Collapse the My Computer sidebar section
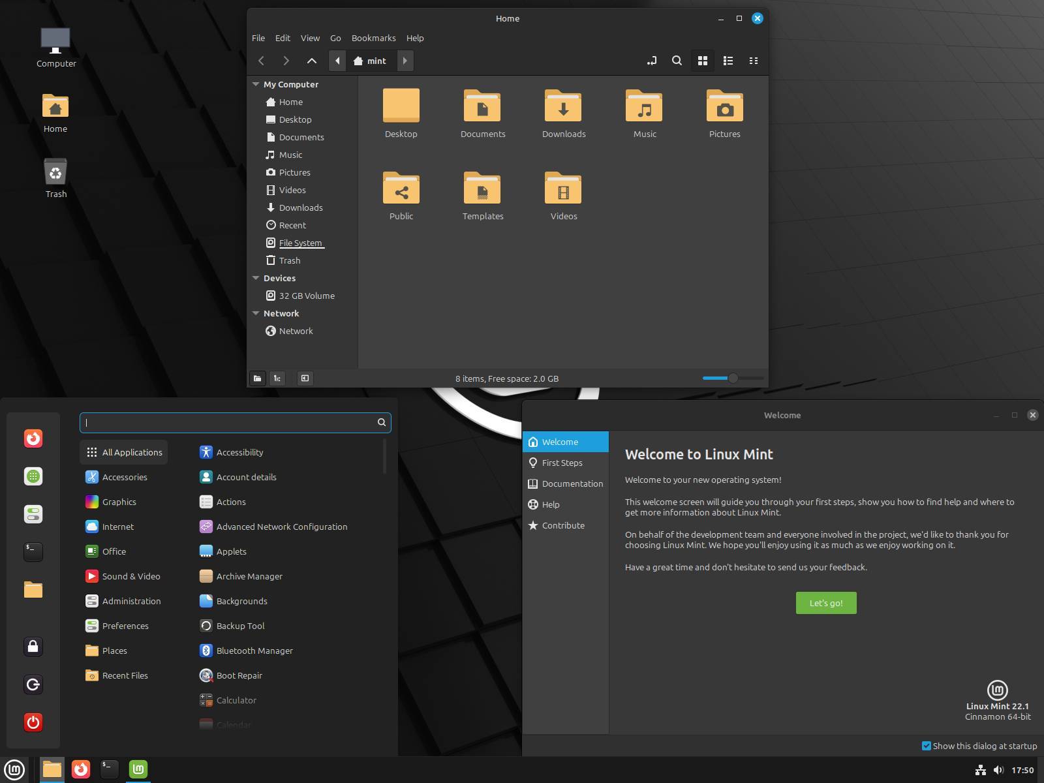This screenshot has width=1044, height=783. pos(256,84)
